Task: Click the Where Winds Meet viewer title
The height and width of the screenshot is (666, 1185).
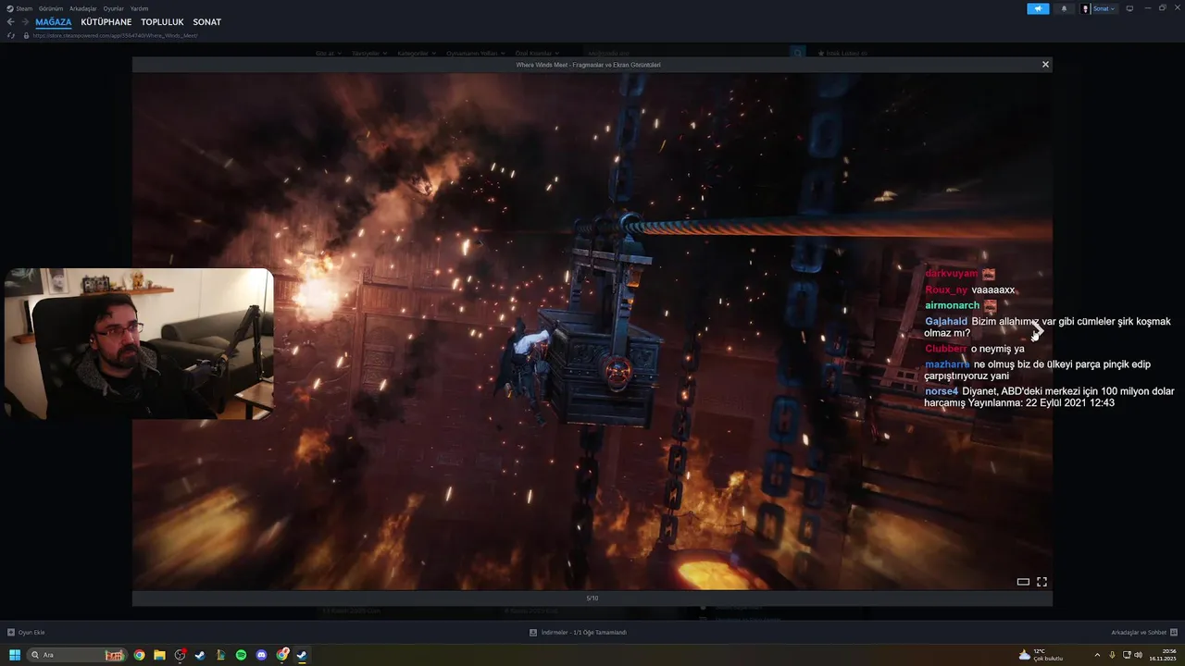Action: point(589,65)
